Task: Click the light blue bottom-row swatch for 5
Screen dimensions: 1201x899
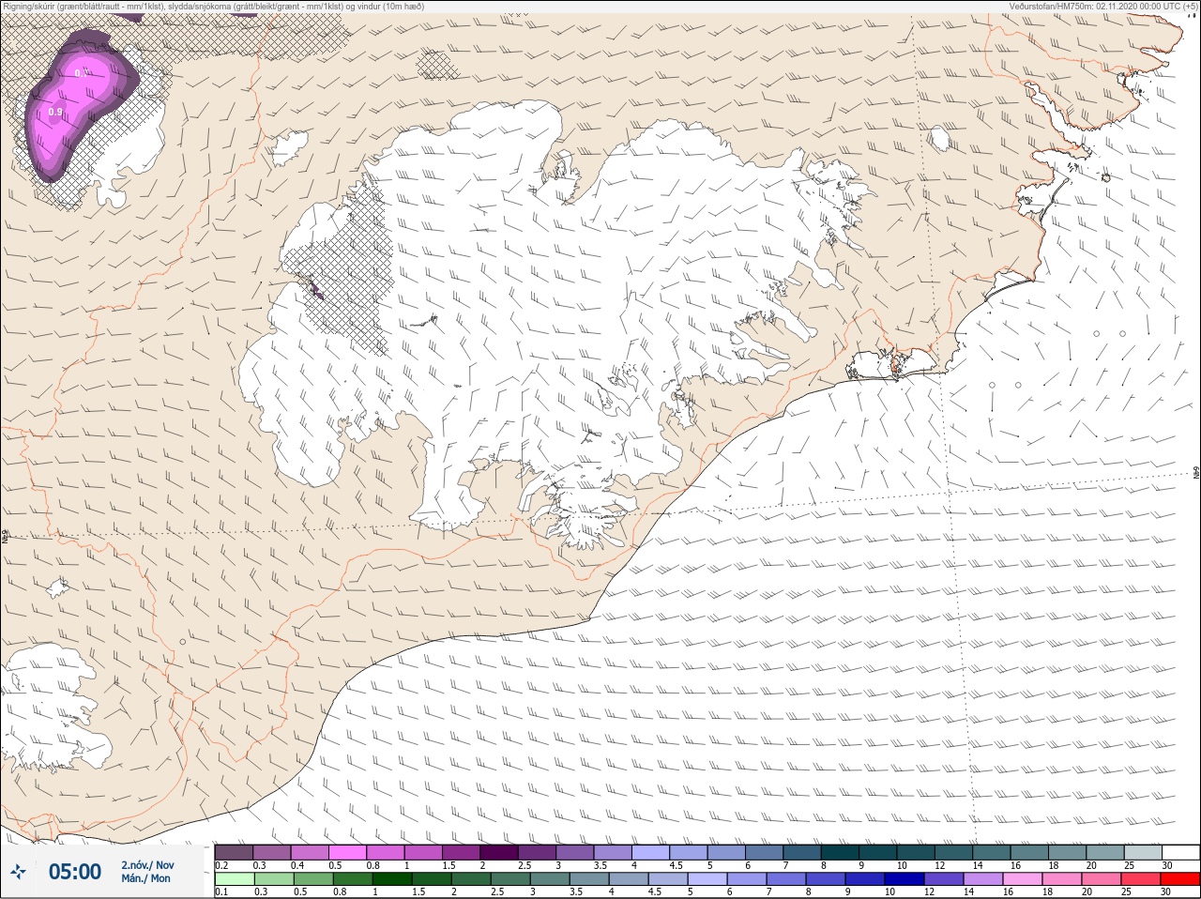Action: (x=707, y=879)
